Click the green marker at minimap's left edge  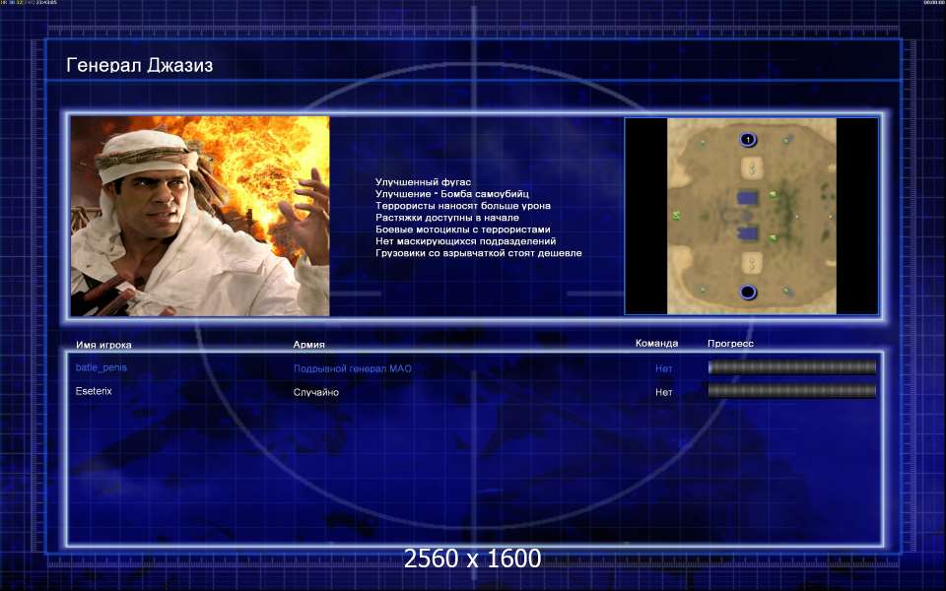coord(677,215)
